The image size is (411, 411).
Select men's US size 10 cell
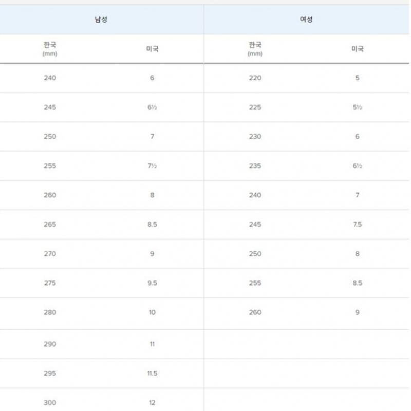click(x=152, y=312)
